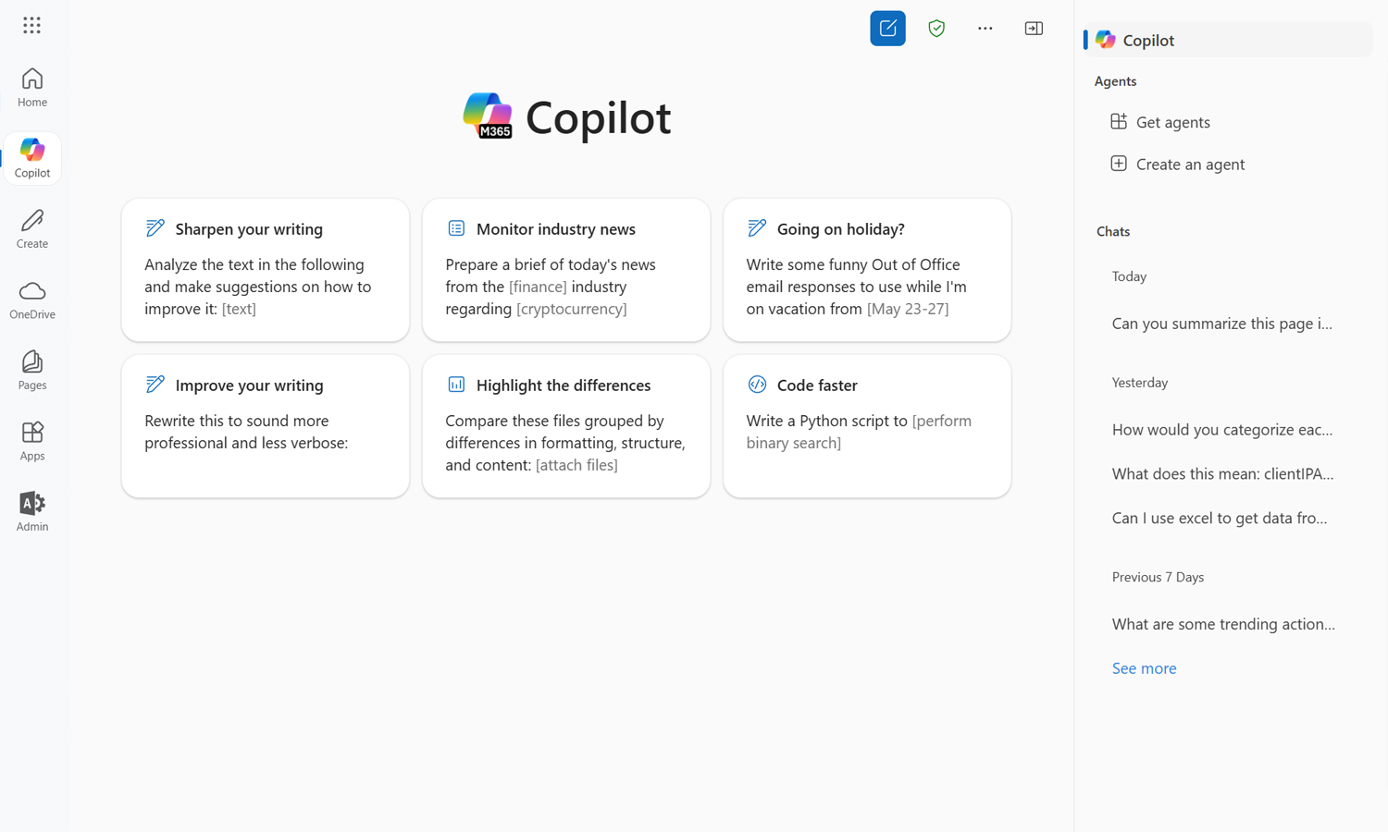Open OneDrive from the sidebar
Image resolution: width=1388 pixels, height=832 pixels.
pyautogui.click(x=31, y=298)
